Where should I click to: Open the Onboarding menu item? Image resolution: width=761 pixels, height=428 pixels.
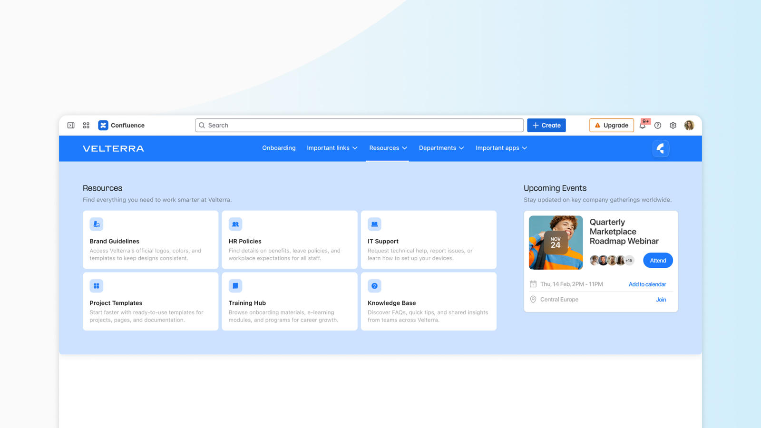click(x=279, y=148)
